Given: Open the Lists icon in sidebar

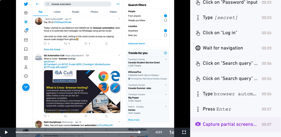Looking at the screenshot, I should (x=26, y=58).
